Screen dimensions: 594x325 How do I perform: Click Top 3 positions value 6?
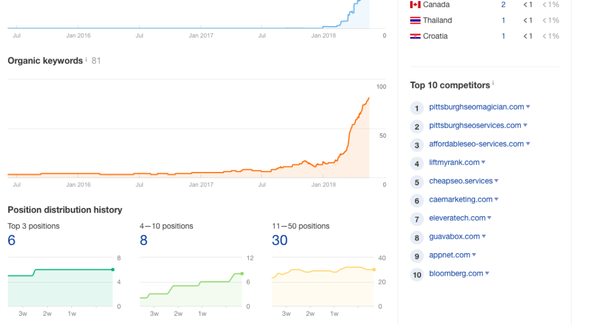pos(12,240)
